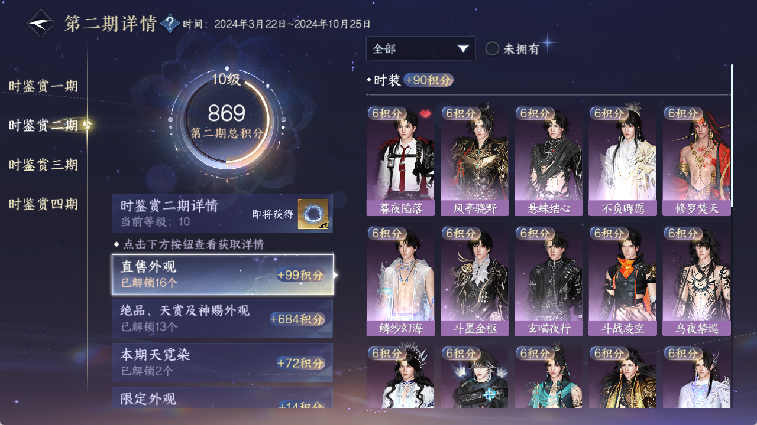Expand the 直售外观 category arrow

[x=336, y=275]
